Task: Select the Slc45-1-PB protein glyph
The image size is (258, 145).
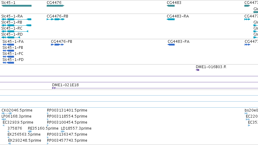Action: (8, 51)
